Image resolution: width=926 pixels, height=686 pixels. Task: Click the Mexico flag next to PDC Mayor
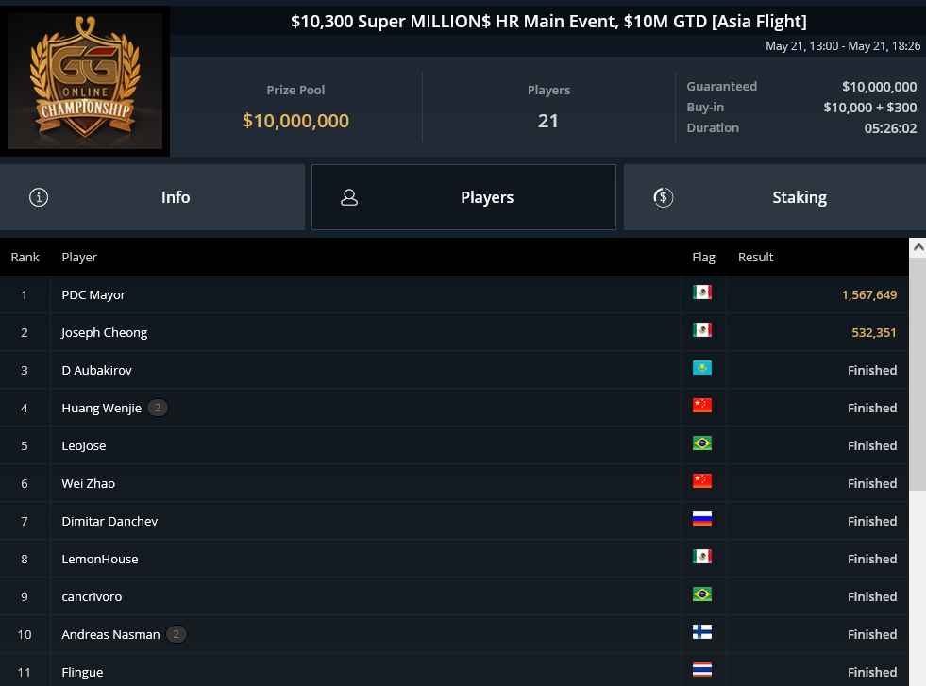click(x=702, y=293)
